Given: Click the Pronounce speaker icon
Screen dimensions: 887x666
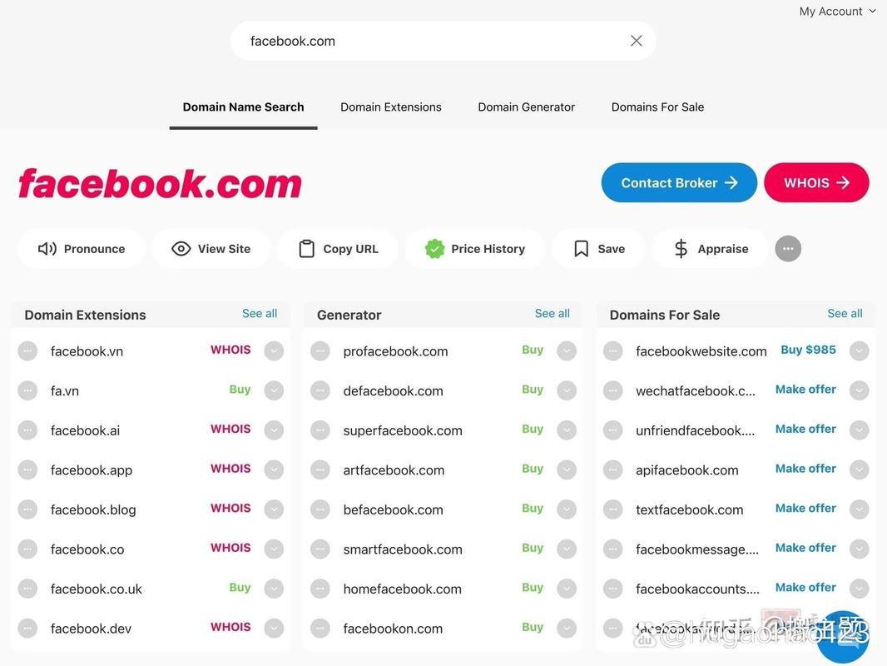Looking at the screenshot, I should click(47, 249).
